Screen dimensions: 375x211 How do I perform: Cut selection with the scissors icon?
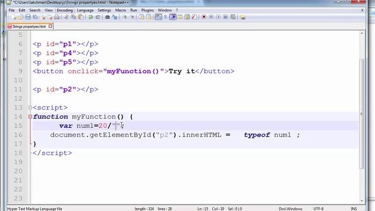66,17
